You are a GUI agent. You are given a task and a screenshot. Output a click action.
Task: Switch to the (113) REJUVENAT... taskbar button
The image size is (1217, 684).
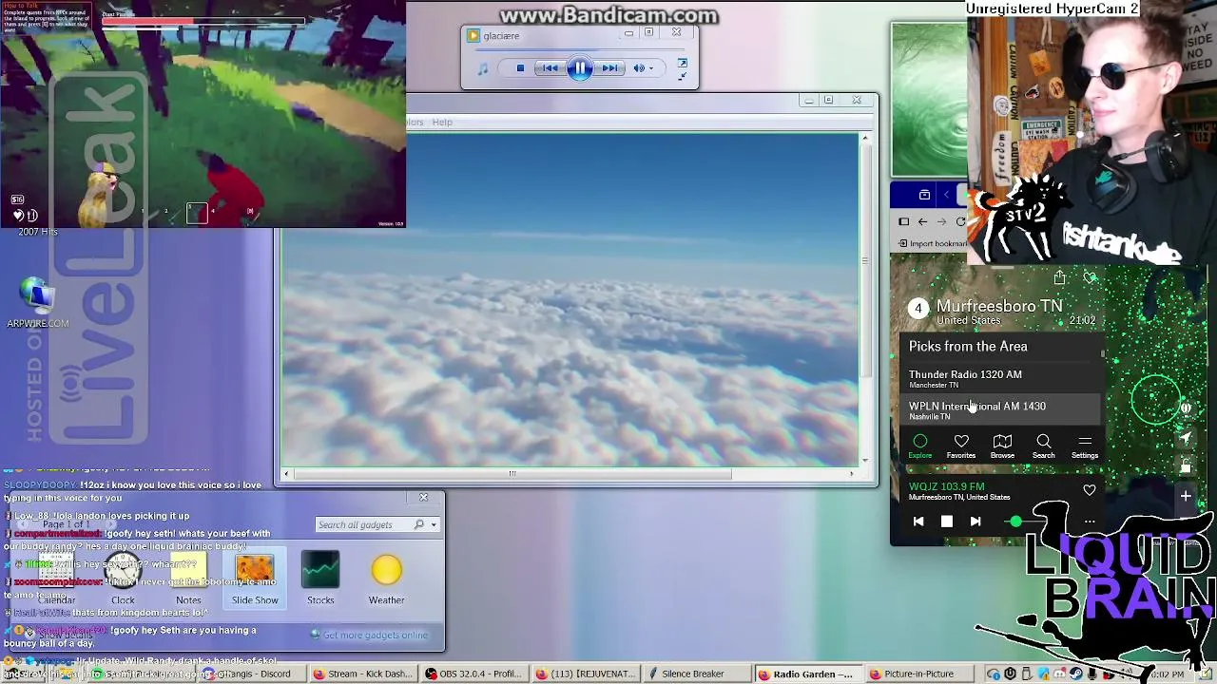pos(586,674)
